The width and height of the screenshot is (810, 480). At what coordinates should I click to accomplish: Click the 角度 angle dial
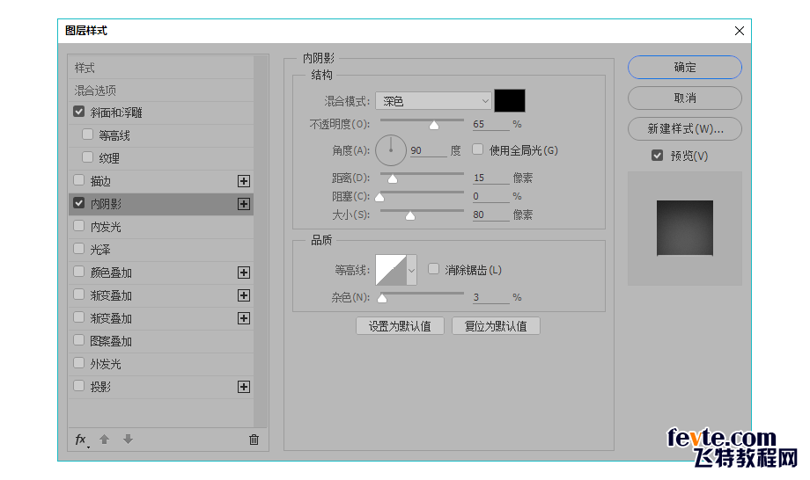pos(391,150)
